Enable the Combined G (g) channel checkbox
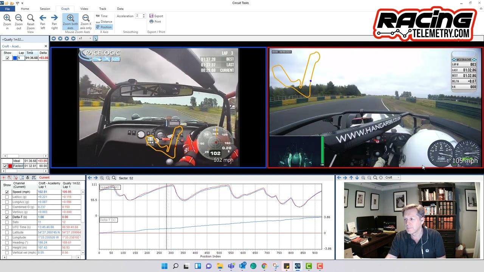The height and width of the screenshot is (272, 484). click(7, 207)
